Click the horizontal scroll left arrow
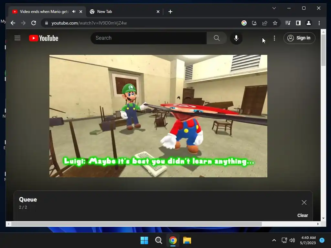This screenshot has width=331, height=248. (8, 224)
